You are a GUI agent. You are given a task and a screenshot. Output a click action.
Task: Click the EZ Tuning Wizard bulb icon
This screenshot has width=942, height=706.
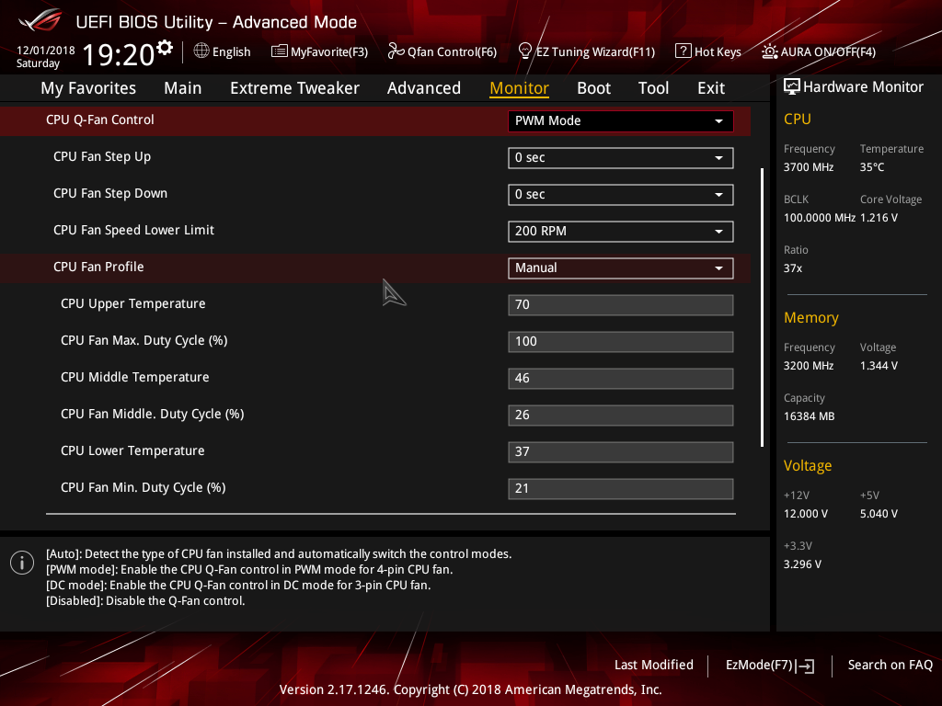525,51
